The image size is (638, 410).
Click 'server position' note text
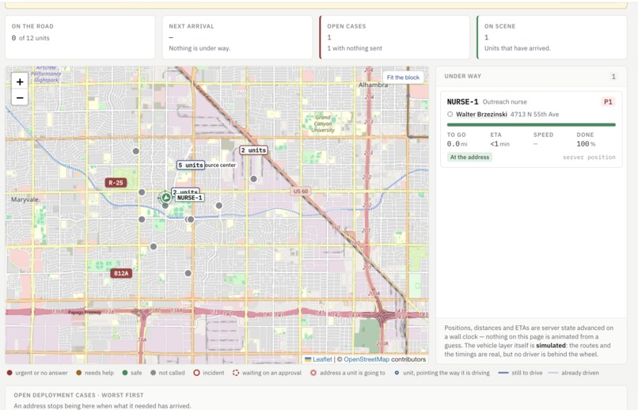[589, 157]
